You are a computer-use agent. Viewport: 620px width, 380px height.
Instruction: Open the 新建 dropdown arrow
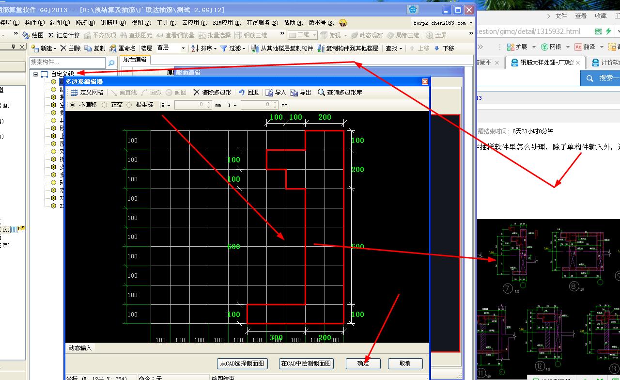pyautogui.click(x=55, y=48)
